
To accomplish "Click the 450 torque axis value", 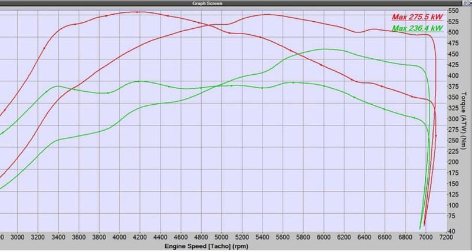I will pos(454,54).
